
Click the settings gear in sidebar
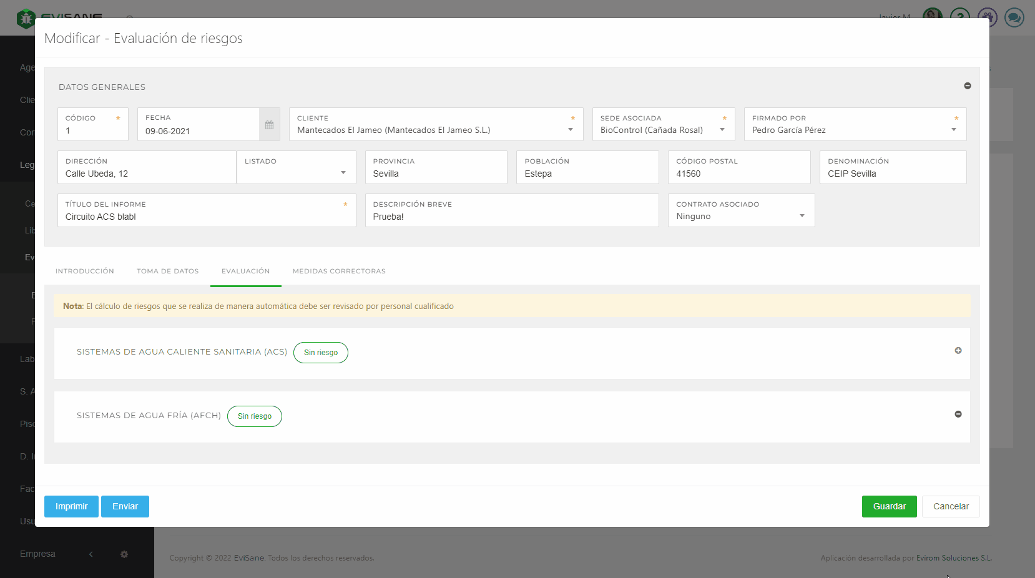pos(124,554)
